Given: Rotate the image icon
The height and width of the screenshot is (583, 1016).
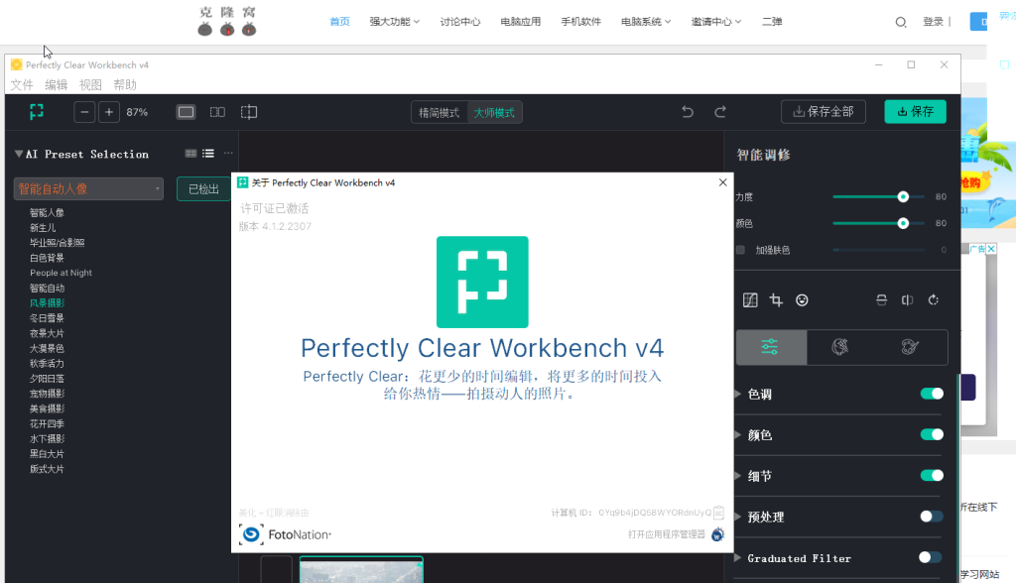Looking at the screenshot, I should click(933, 299).
